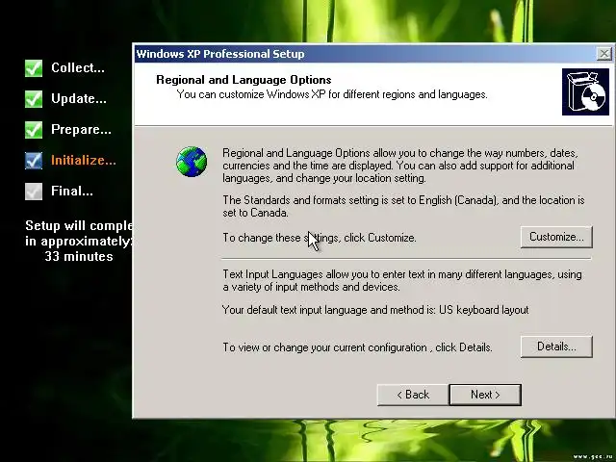Open the Customize regional settings dialog

[556, 237]
